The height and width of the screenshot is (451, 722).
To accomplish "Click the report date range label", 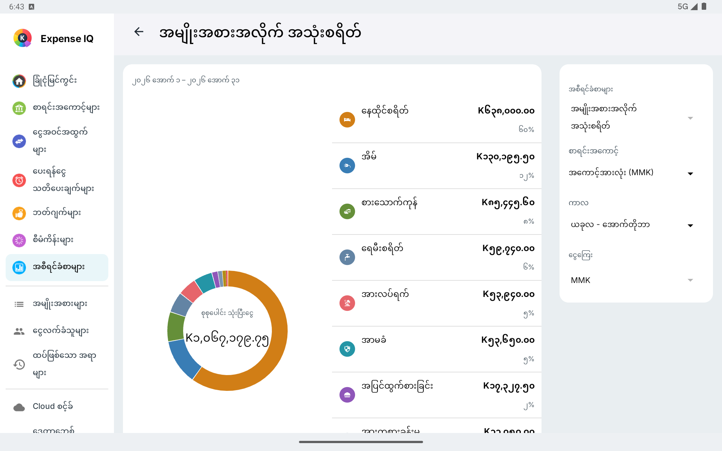I will (x=186, y=80).
